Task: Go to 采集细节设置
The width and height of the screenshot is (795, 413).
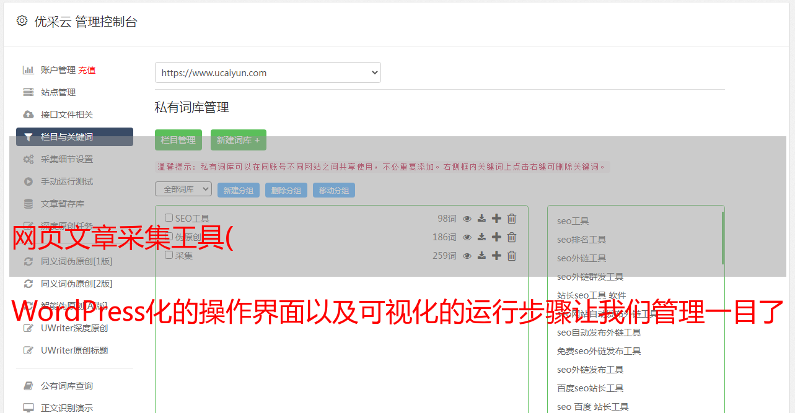Action: (x=67, y=159)
